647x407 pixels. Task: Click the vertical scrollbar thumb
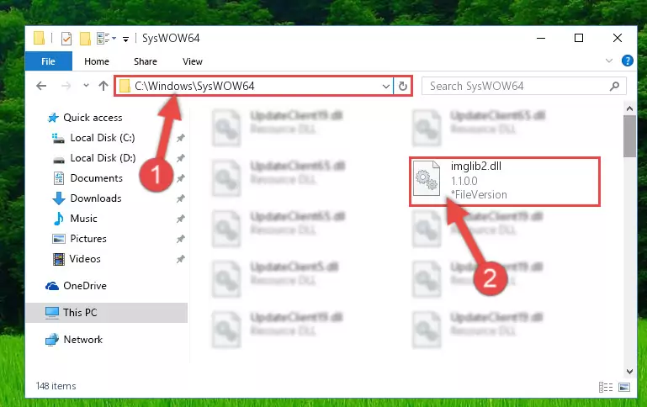(629, 136)
